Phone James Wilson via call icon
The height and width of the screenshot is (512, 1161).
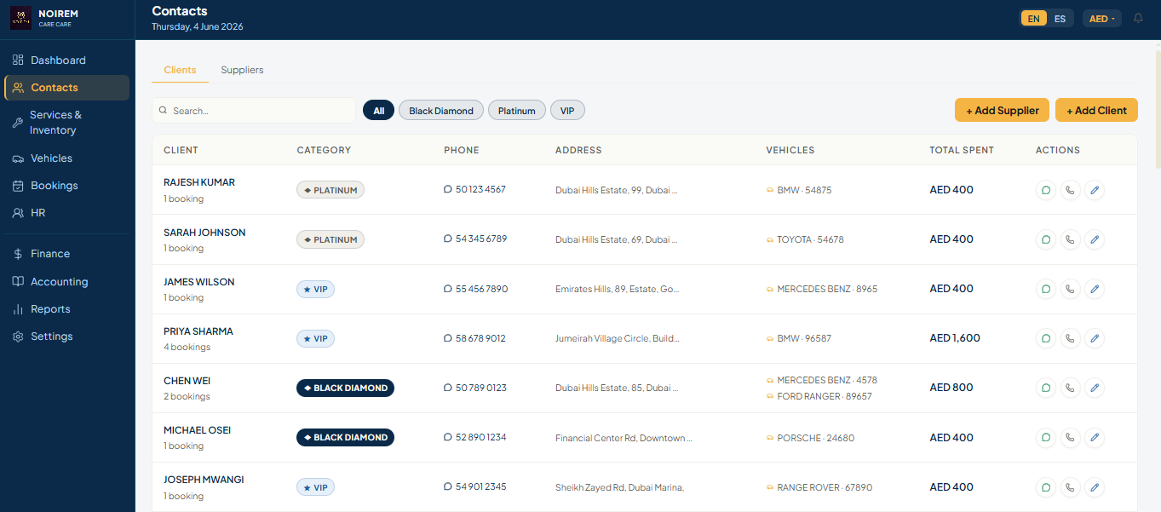tap(1070, 289)
